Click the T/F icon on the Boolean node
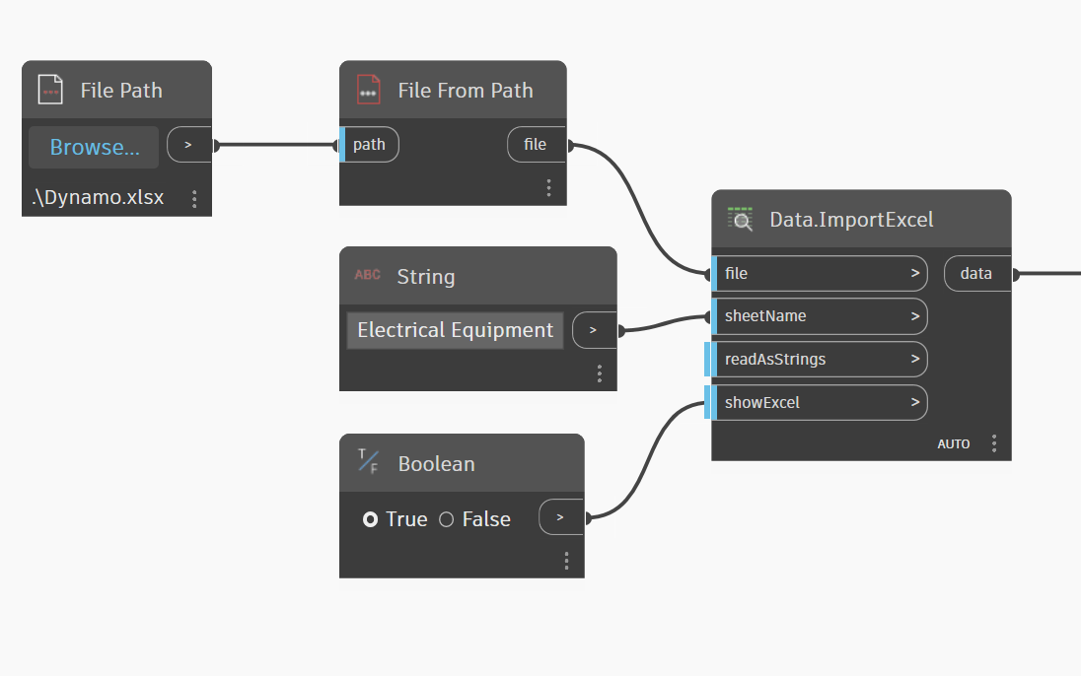Viewport: 1081px width, 676px height. [x=366, y=463]
